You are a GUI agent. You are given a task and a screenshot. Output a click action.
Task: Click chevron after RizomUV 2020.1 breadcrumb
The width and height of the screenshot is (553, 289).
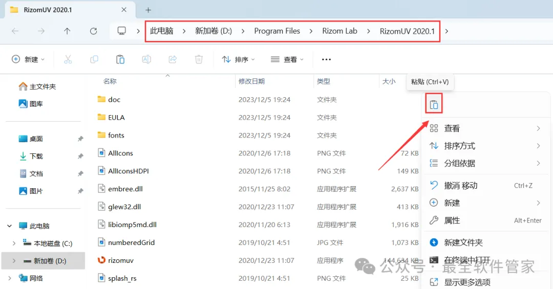pyautogui.click(x=446, y=31)
